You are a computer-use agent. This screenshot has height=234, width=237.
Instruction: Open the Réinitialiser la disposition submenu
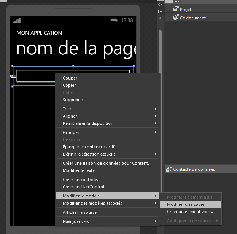[x=108, y=123]
